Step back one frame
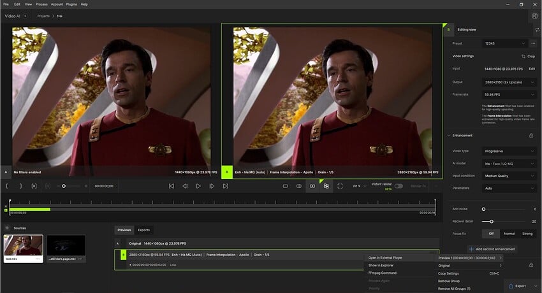The width and height of the screenshot is (542, 293). 185,186
